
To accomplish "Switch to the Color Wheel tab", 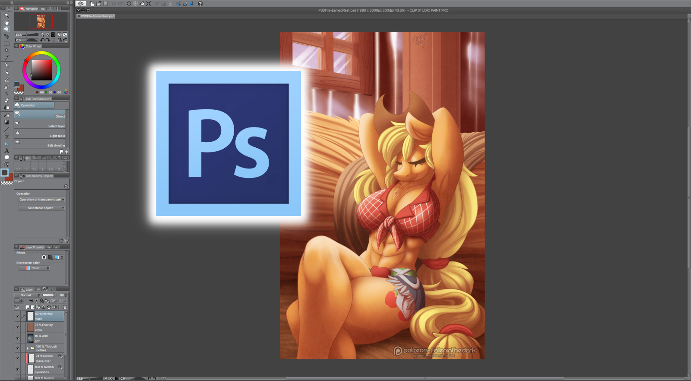I will (31, 46).
